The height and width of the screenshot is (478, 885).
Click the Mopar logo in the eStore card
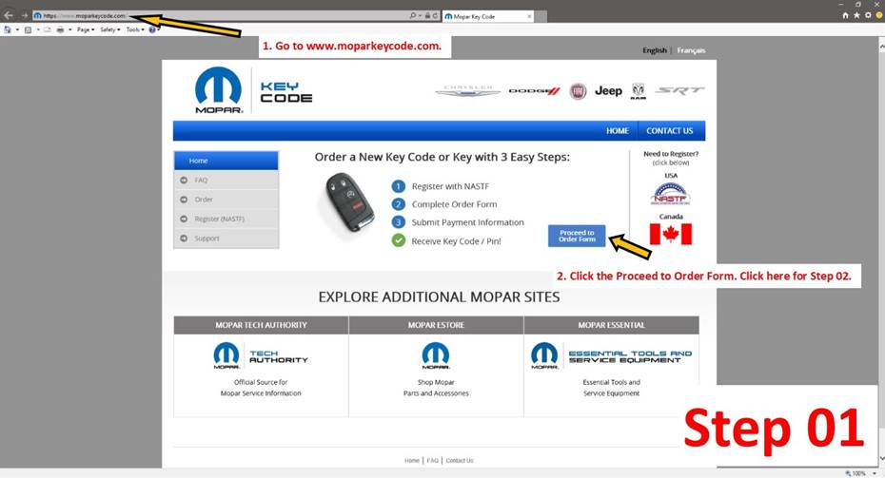(436, 355)
